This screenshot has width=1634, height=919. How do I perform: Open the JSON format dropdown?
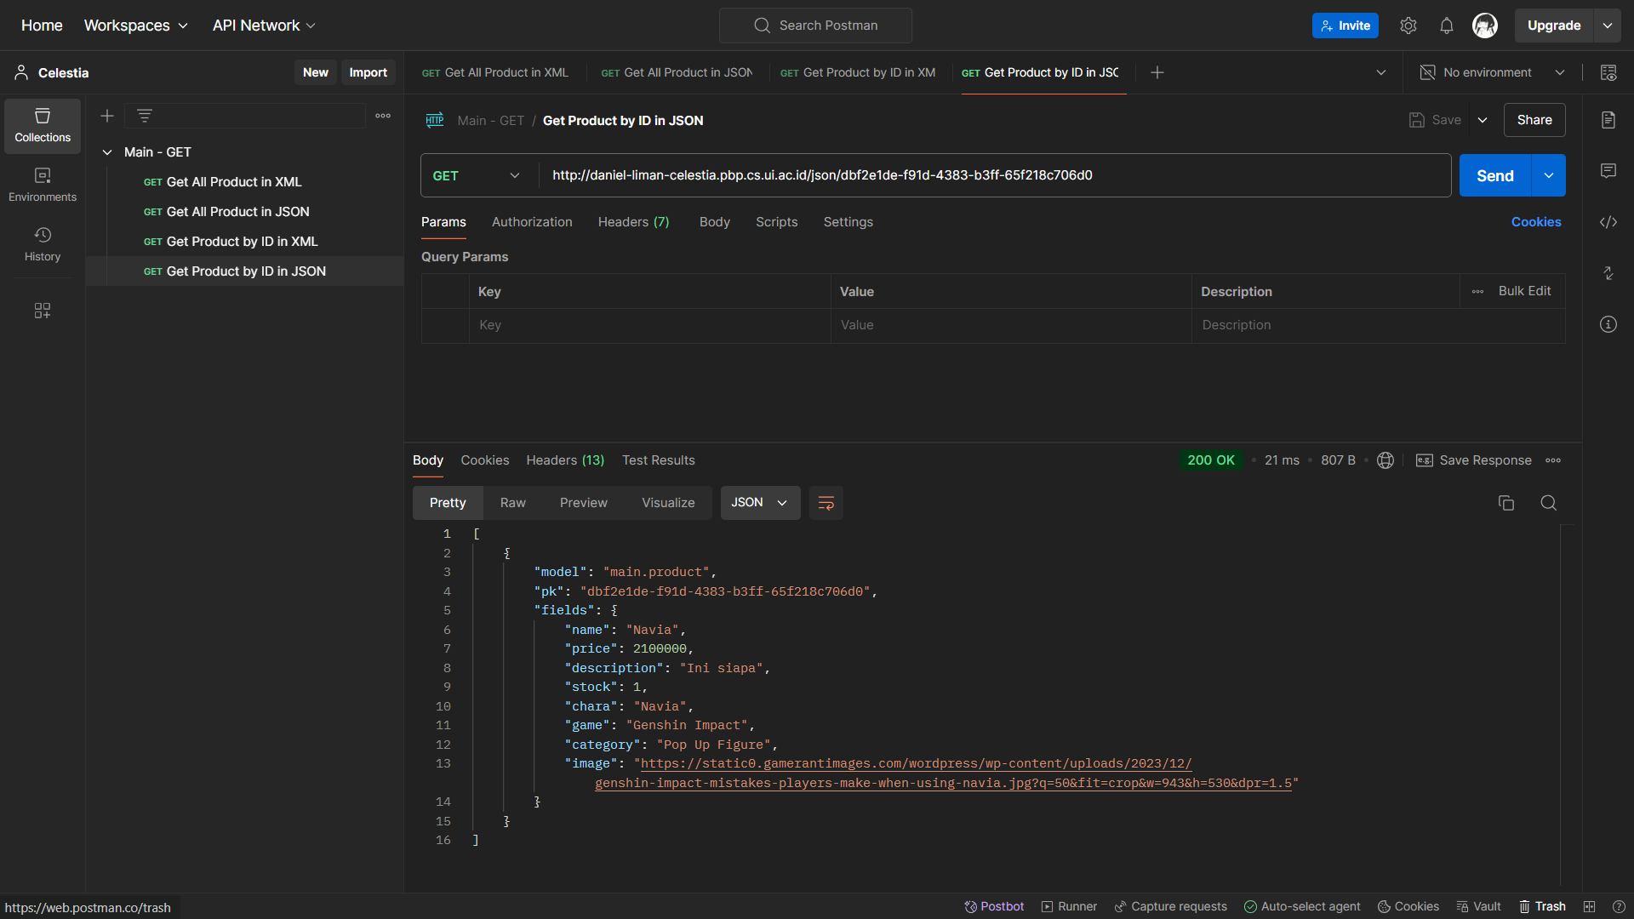click(759, 503)
